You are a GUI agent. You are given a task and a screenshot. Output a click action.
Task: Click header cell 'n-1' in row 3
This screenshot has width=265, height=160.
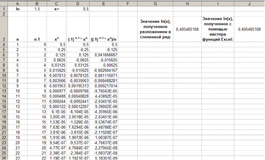[37, 29]
